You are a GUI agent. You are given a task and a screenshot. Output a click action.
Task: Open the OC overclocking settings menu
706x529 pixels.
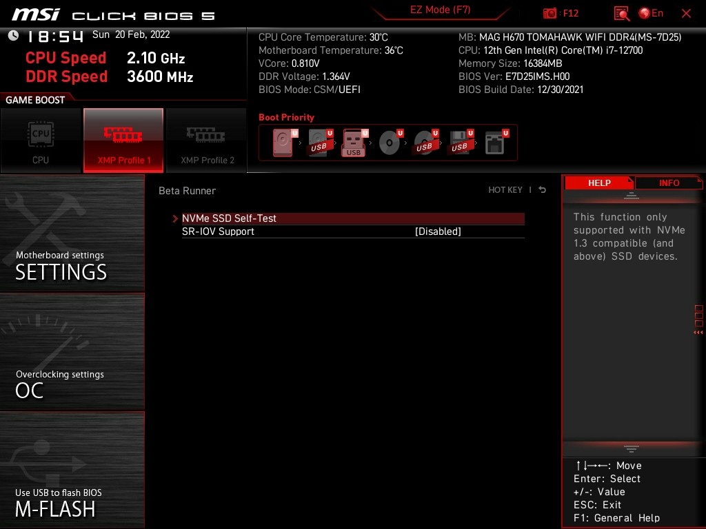click(72, 352)
